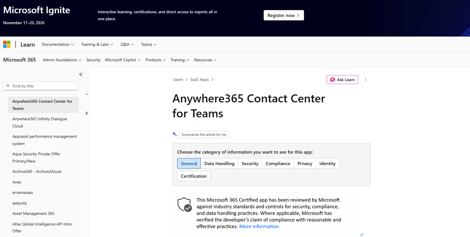Open the Microsoft 365 brand link
The width and height of the screenshot is (470, 237).
(20, 60)
